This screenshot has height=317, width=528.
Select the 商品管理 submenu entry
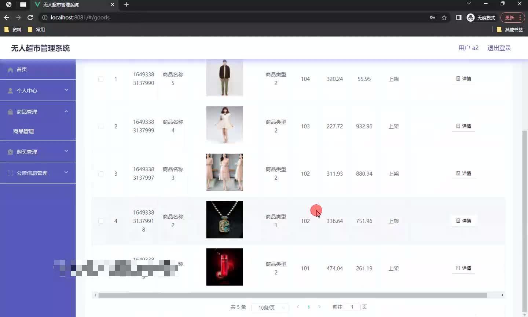click(x=23, y=131)
